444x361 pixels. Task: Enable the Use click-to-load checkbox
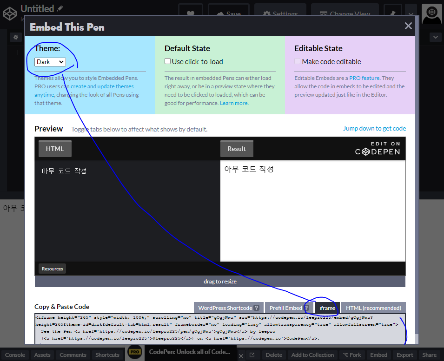pyautogui.click(x=168, y=61)
